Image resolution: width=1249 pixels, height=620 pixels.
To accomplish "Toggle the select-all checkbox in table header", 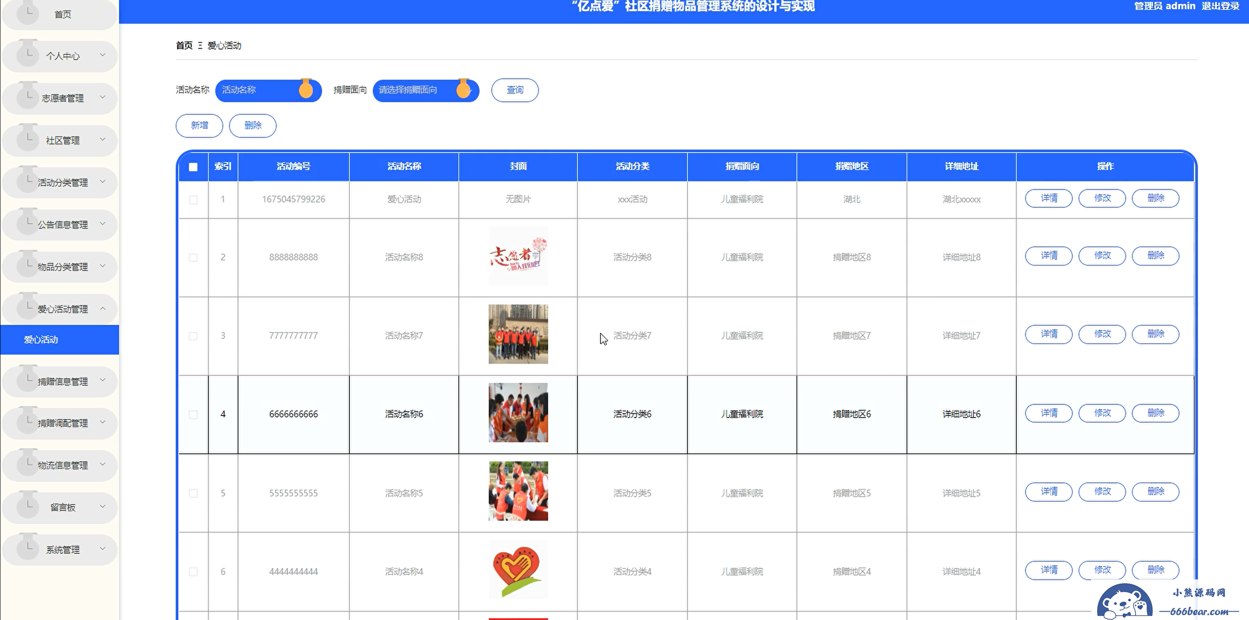I will [x=193, y=167].
